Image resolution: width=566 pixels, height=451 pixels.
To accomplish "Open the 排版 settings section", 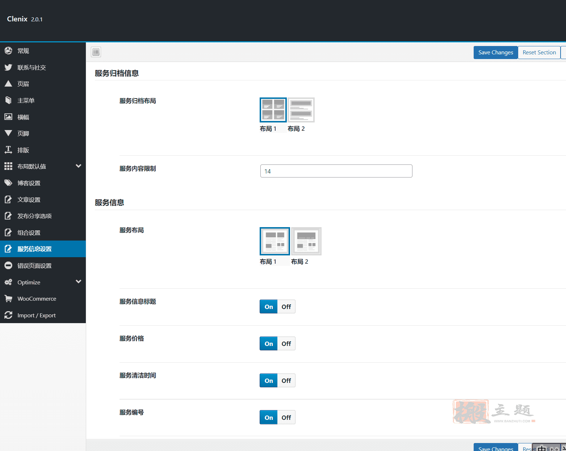I will click(43, 150).
